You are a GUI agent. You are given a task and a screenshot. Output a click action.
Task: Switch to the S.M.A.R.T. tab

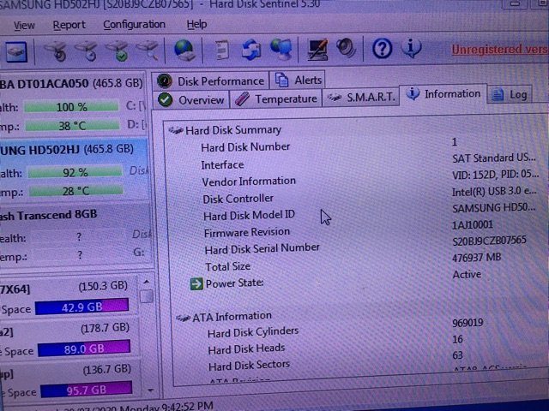coord(362,98)
